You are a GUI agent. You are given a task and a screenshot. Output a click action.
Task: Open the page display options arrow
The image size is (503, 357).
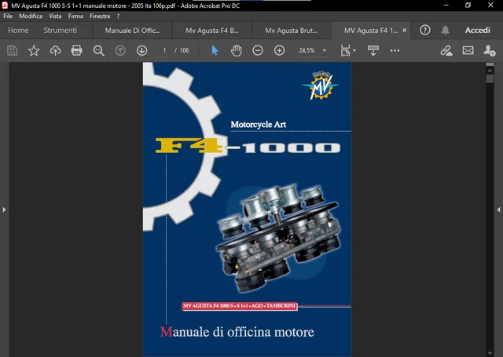[x=354, y=50]
